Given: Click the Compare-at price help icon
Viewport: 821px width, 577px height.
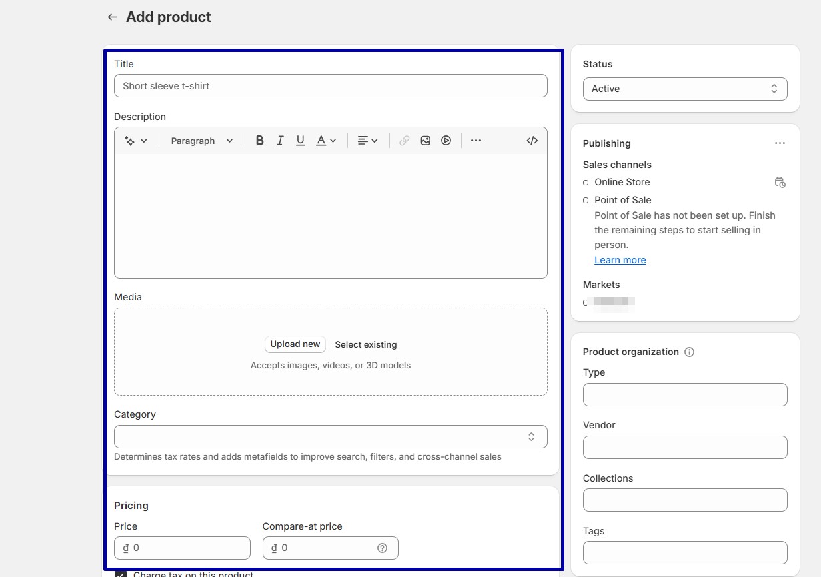Looking at the screenshot, I should click(x=382, y=548).
